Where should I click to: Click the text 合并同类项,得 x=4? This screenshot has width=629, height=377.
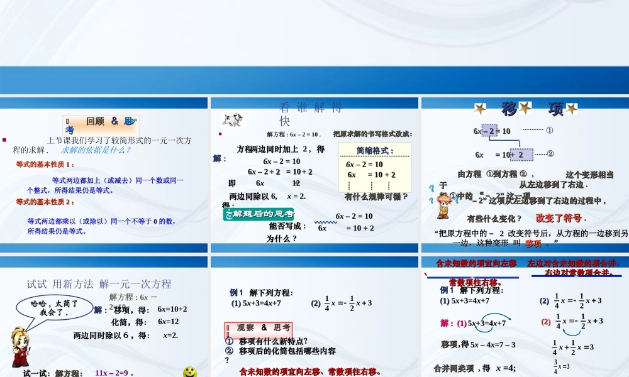(474, 368)
